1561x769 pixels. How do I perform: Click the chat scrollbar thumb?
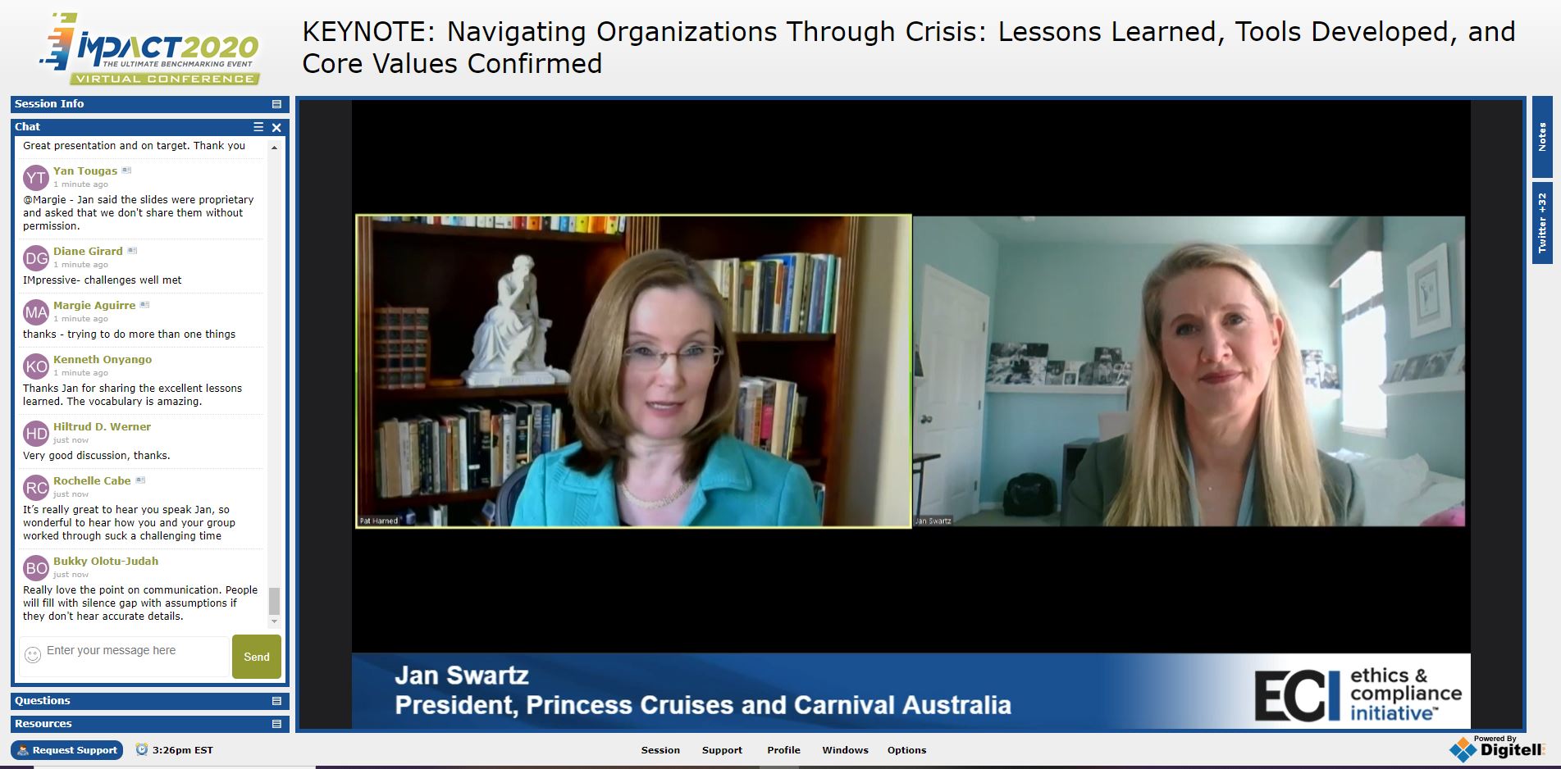(x=274, y=601)
